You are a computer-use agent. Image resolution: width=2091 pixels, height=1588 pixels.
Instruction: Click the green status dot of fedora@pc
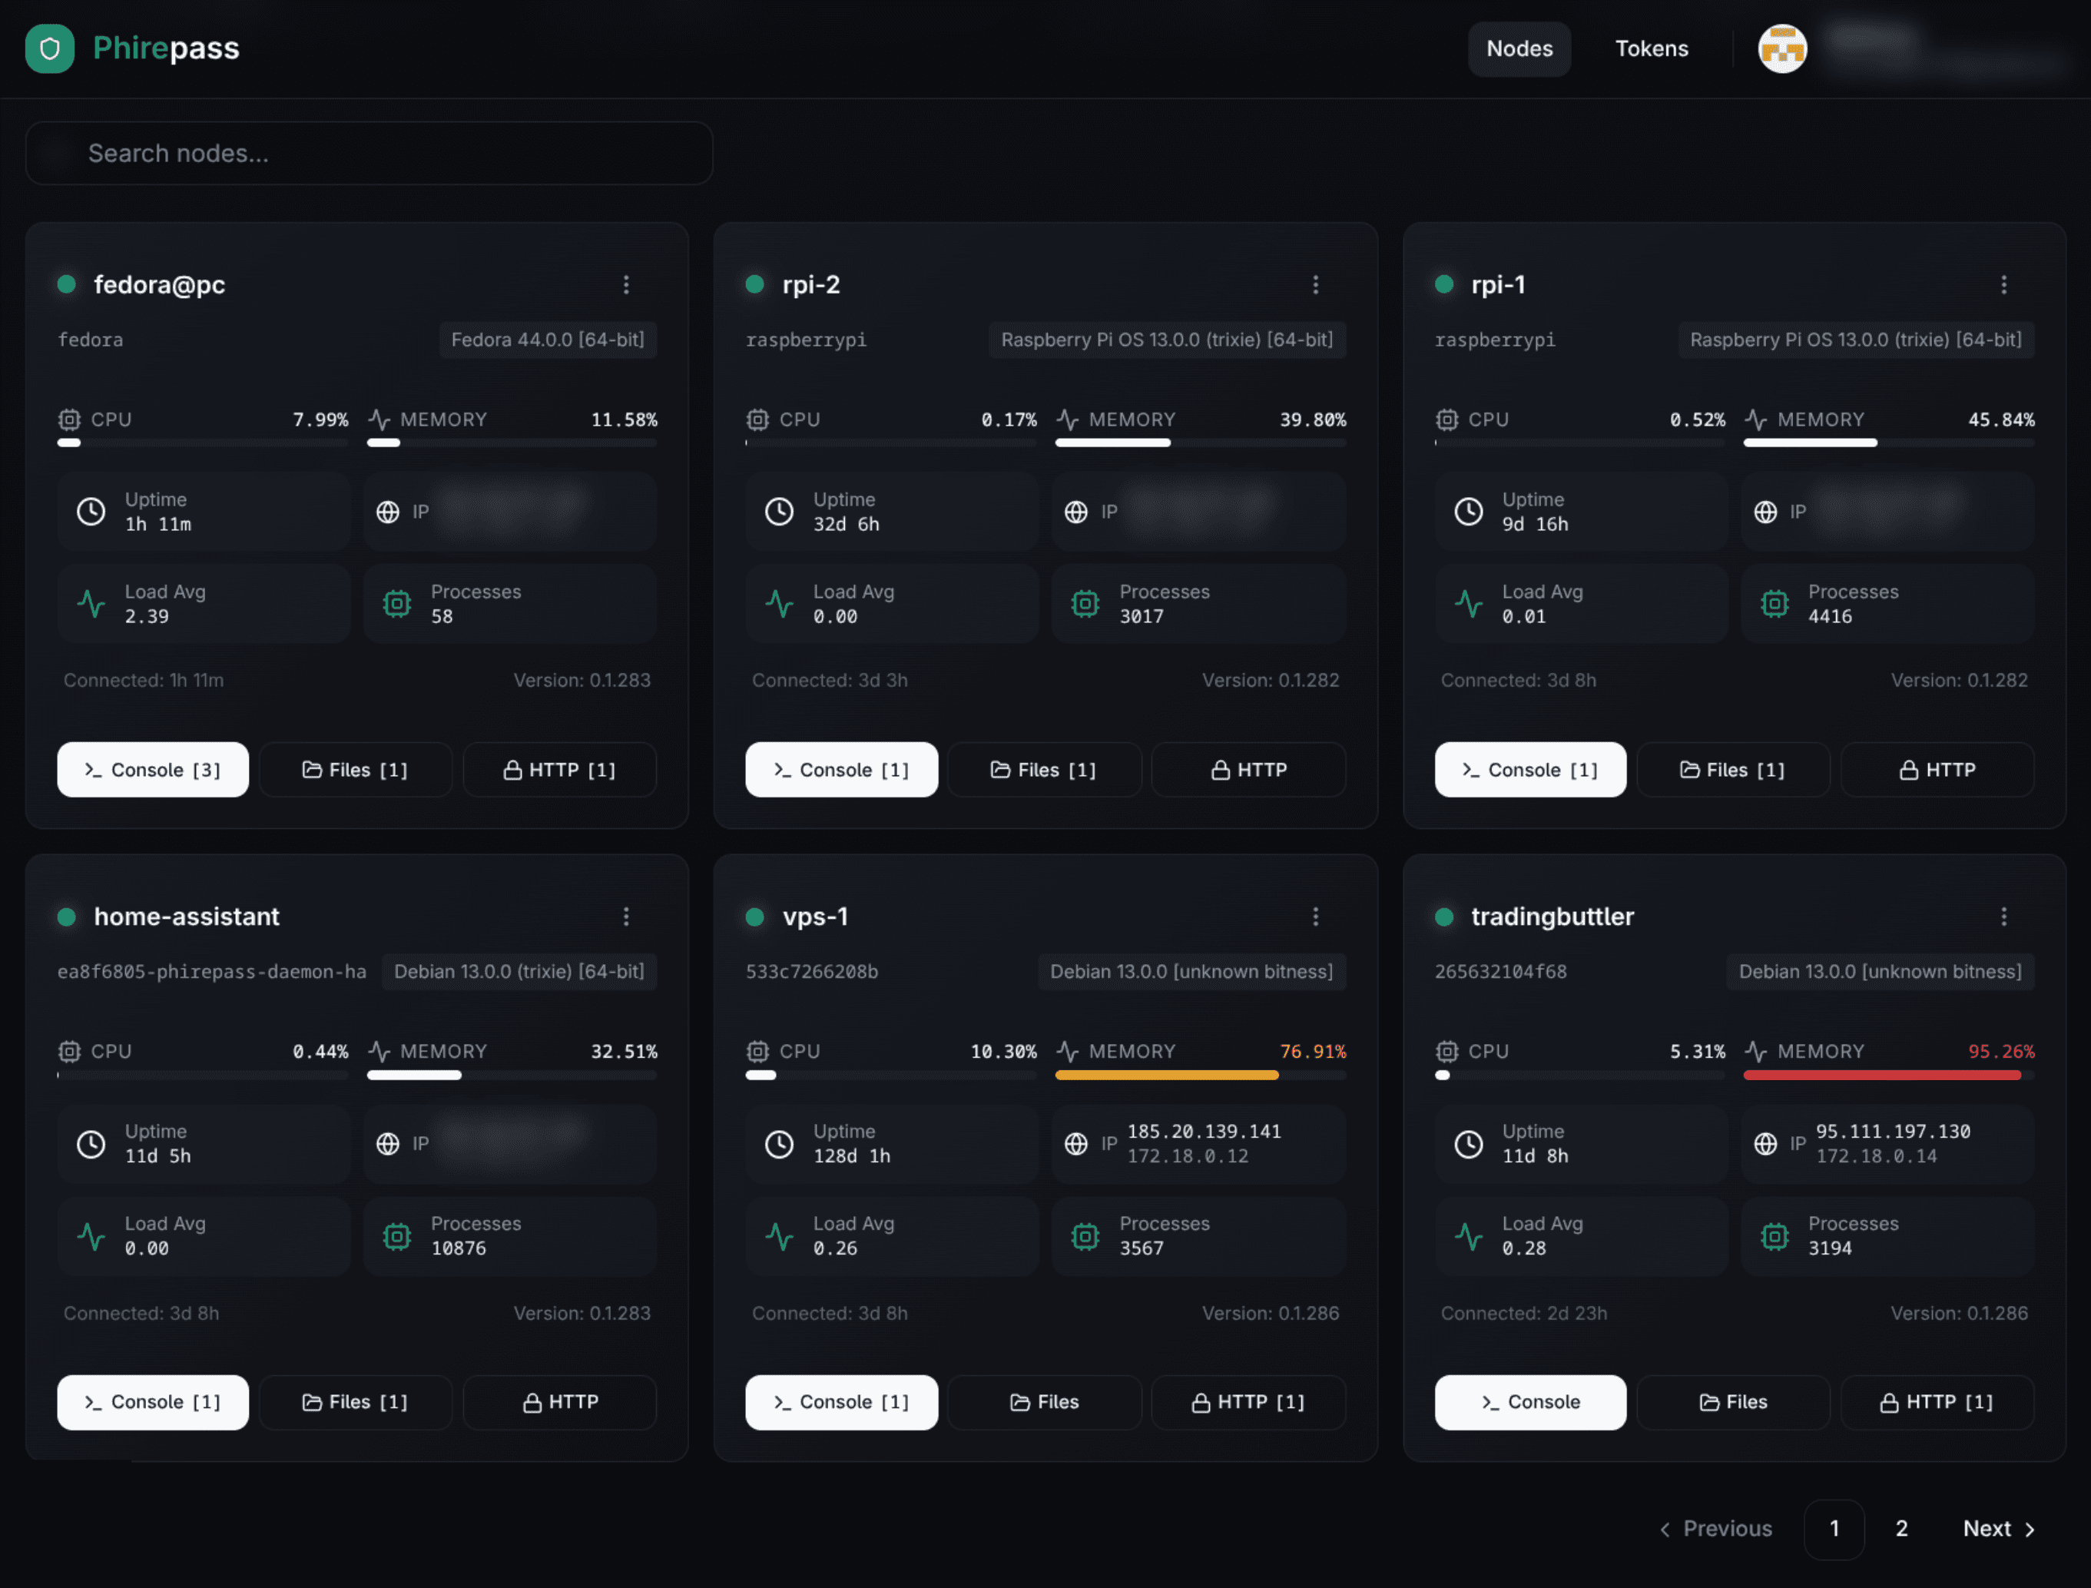click(x=66, y=283)
